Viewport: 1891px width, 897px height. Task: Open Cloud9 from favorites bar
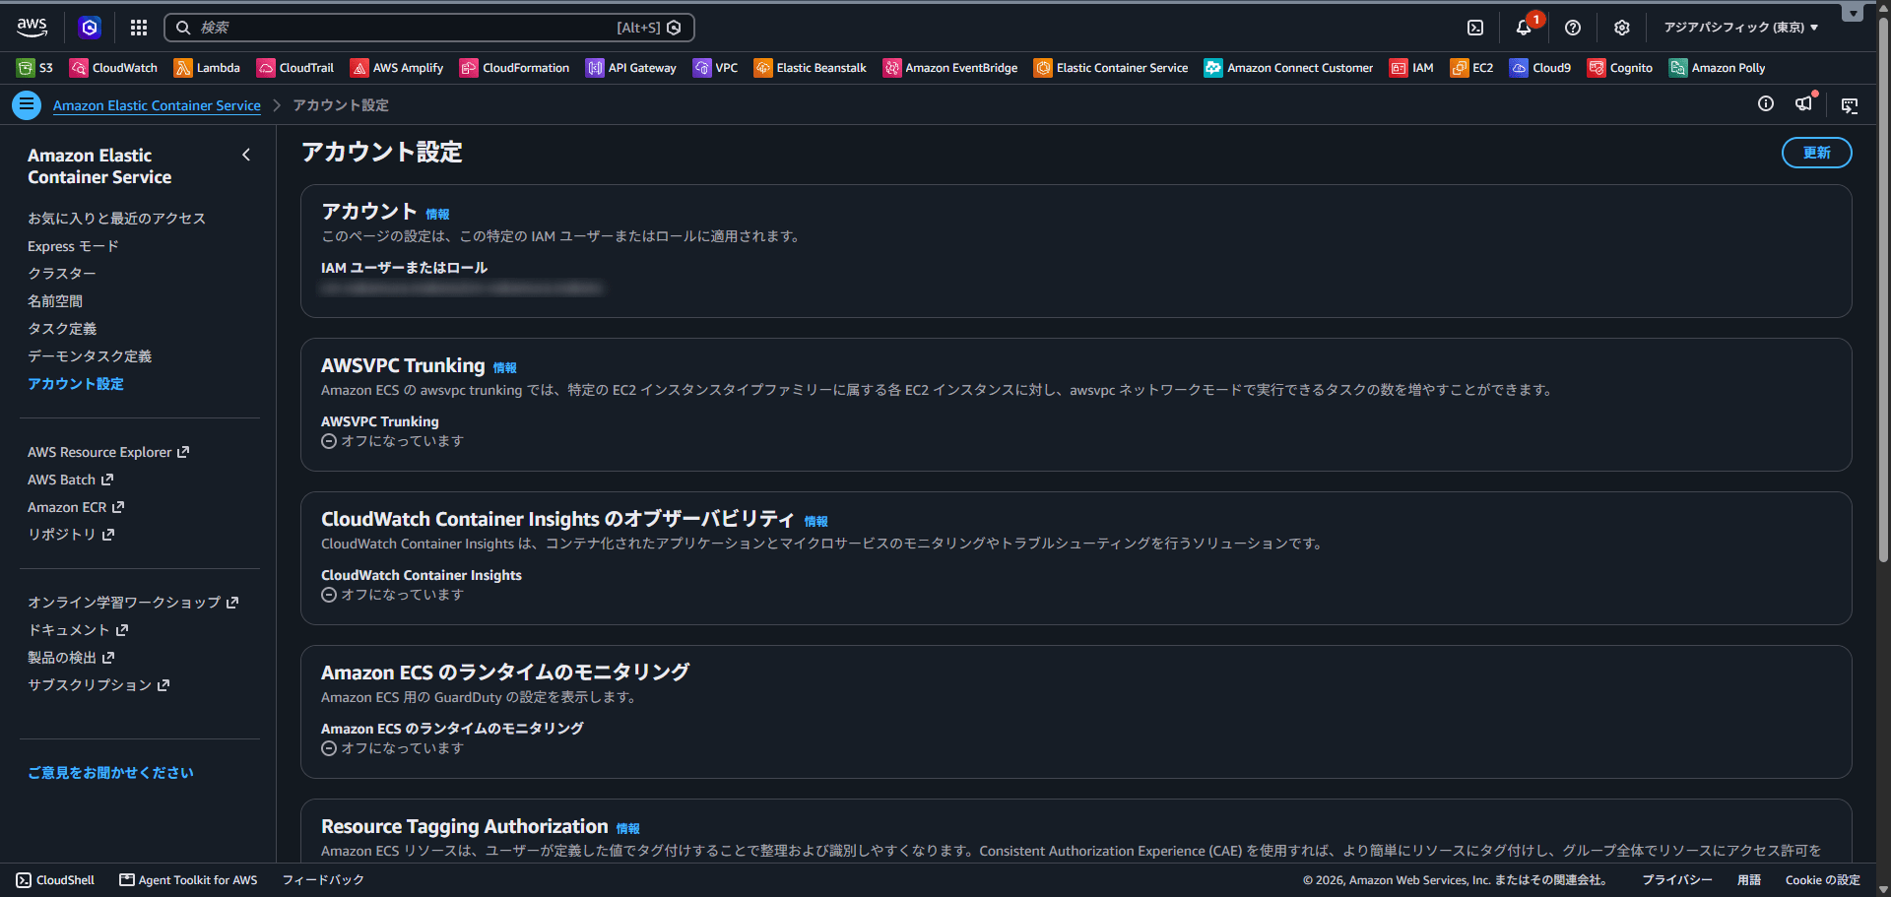(1540, 68)
